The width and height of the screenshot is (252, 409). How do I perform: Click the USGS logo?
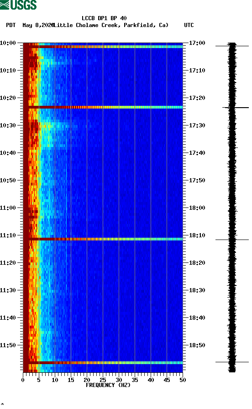pos(18,5)
